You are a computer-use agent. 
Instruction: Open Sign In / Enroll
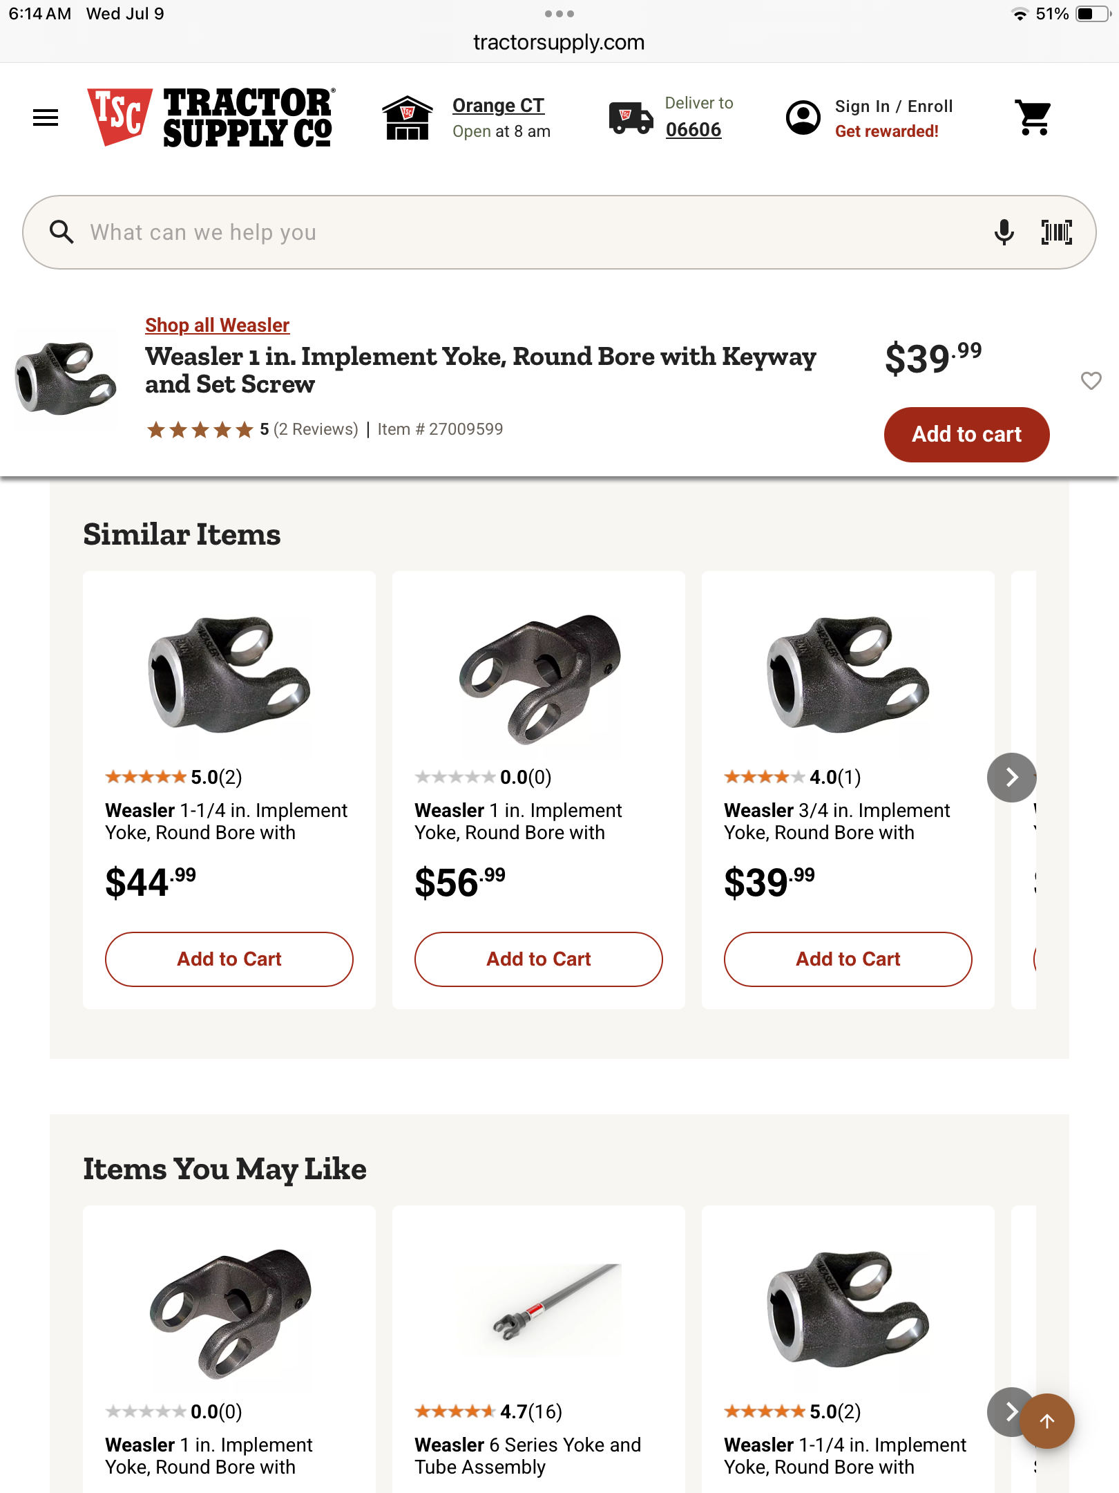click(x=893, y=106)
